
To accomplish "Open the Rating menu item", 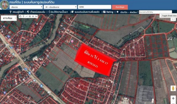I will [108, 12].
